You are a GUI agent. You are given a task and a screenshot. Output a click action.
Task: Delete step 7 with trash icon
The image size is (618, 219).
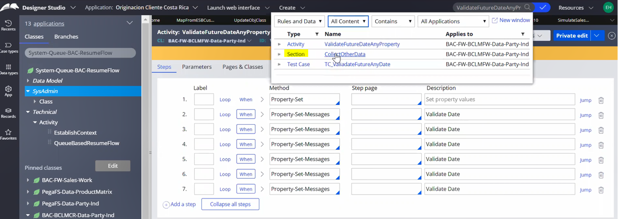click(601, 190)
